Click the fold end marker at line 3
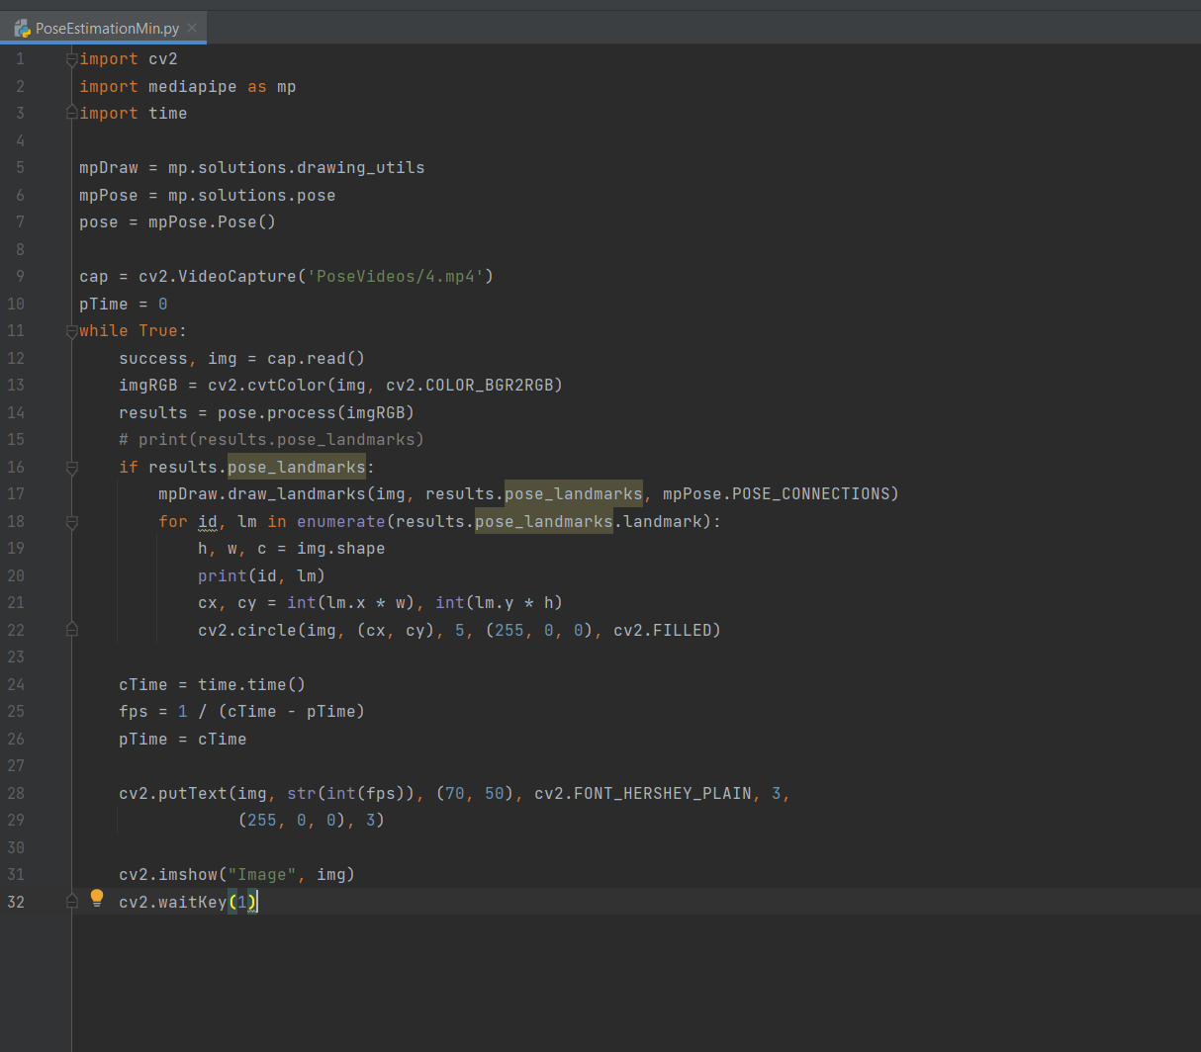This screenshot has height=1052, width=1201. (x=71, y=113)
